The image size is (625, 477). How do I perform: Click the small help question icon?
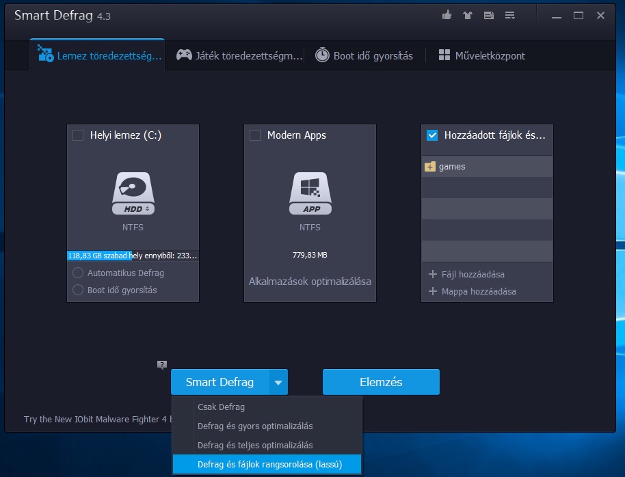pyautogui.click(x=162, y=365)
